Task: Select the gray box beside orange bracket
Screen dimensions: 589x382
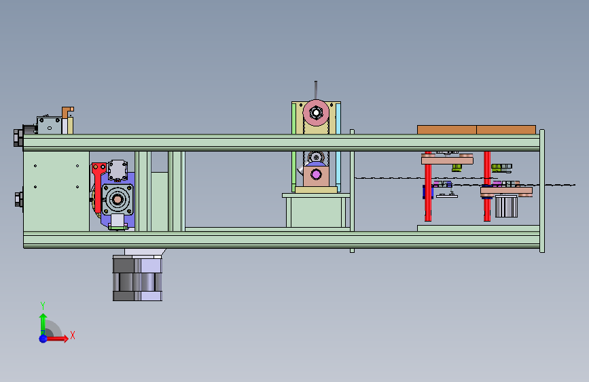Action: 49,125
